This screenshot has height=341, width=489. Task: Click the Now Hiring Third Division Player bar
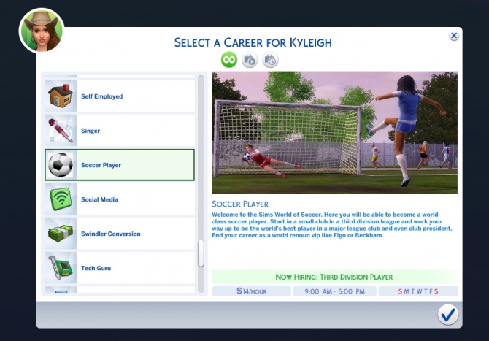(x=334, y=277)
